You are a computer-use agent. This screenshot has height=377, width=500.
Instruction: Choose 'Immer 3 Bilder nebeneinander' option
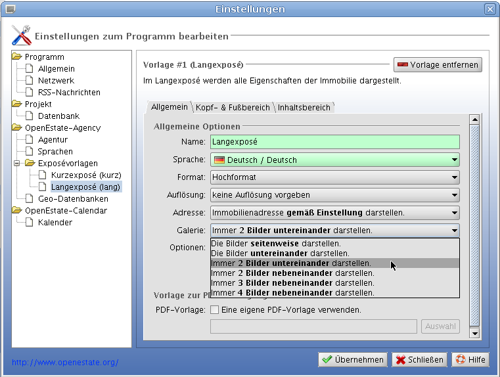tap(292, 283)
